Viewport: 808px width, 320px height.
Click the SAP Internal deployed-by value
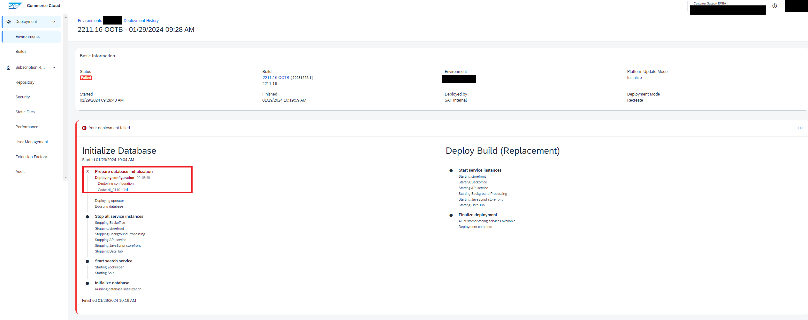point(455,100)
